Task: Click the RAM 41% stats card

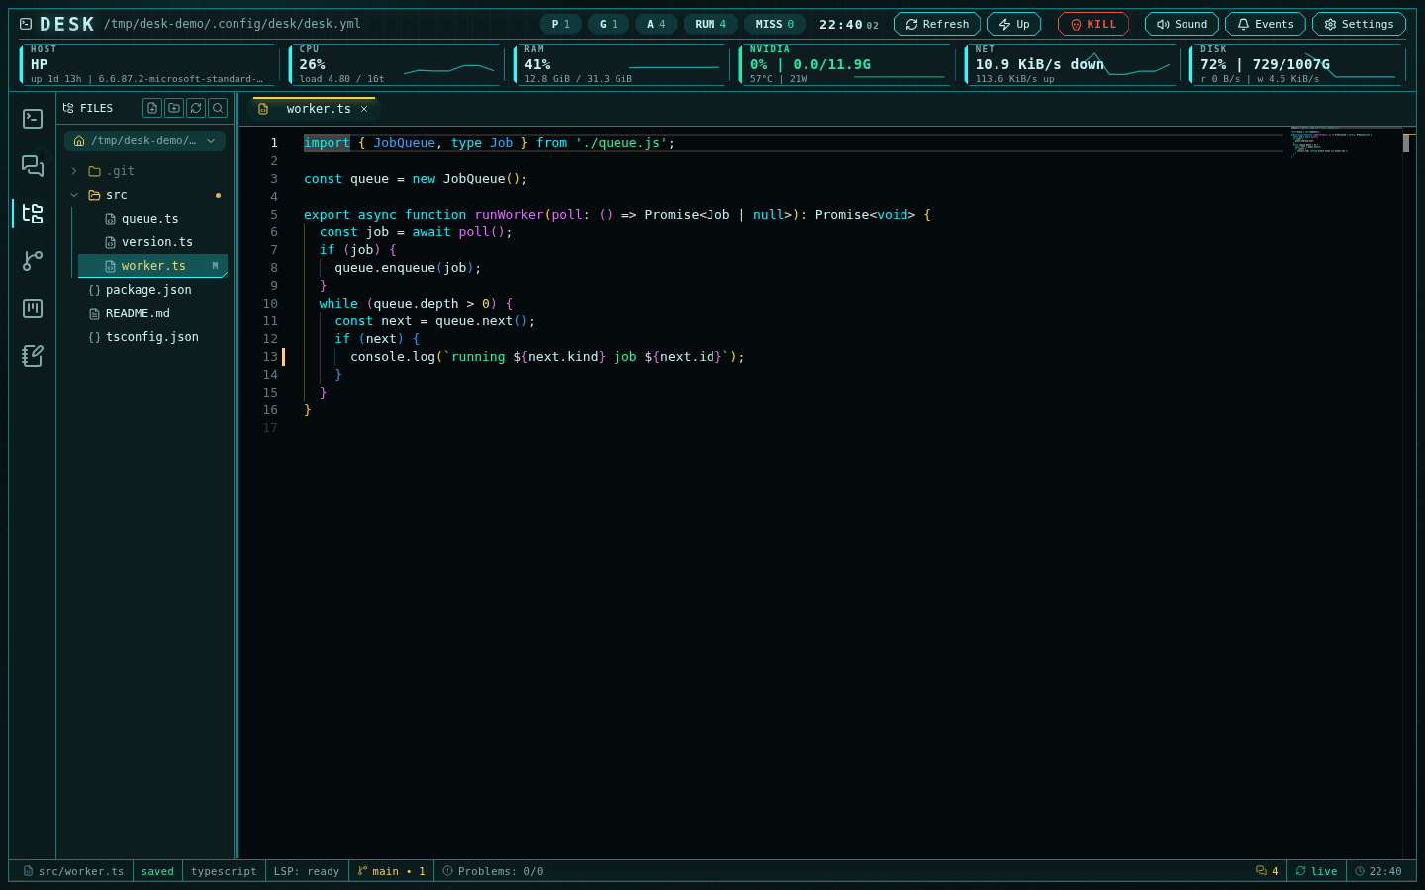Action: pos(621,64)
